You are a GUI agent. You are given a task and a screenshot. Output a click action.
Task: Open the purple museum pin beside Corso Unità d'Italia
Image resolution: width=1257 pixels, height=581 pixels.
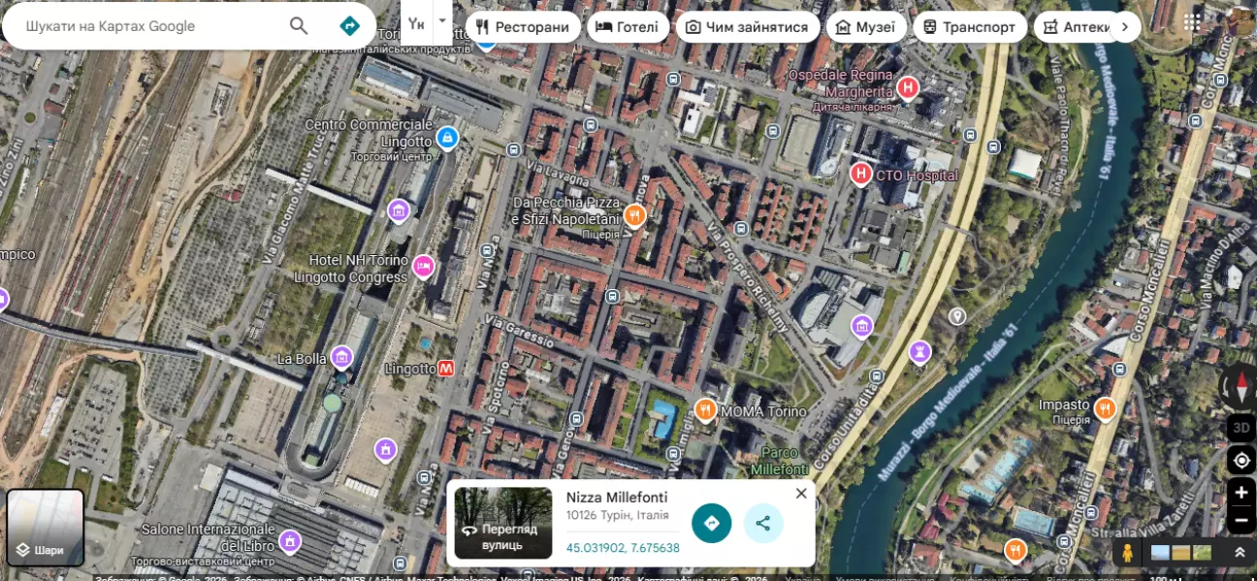[x=861, y=327]
